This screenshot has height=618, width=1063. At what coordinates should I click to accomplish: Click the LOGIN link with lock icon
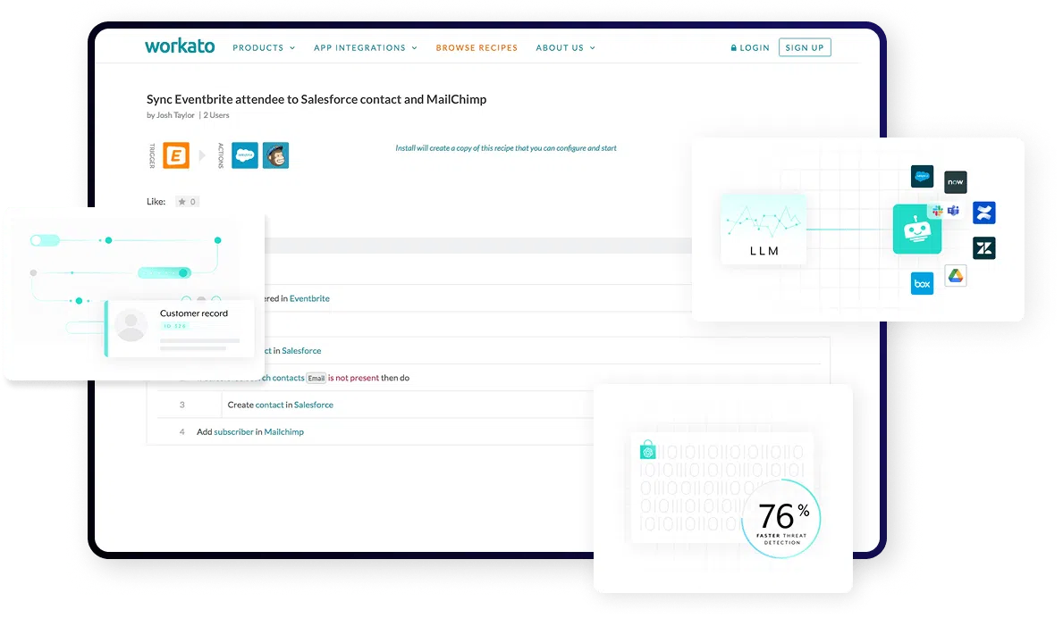750,48
